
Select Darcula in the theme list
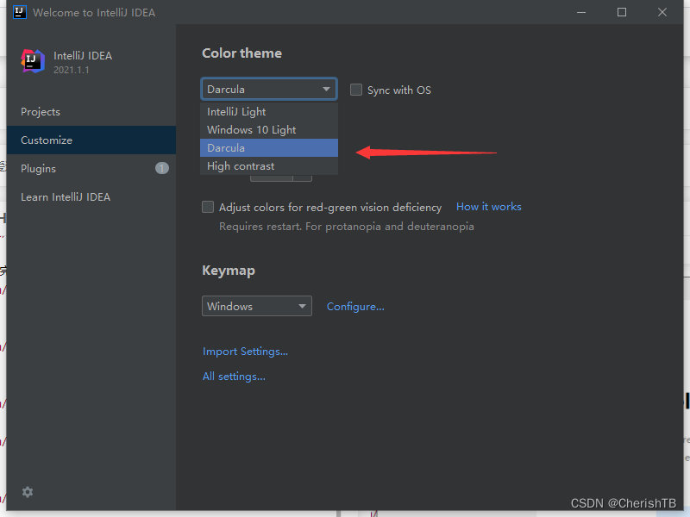[x=269, y=147]
